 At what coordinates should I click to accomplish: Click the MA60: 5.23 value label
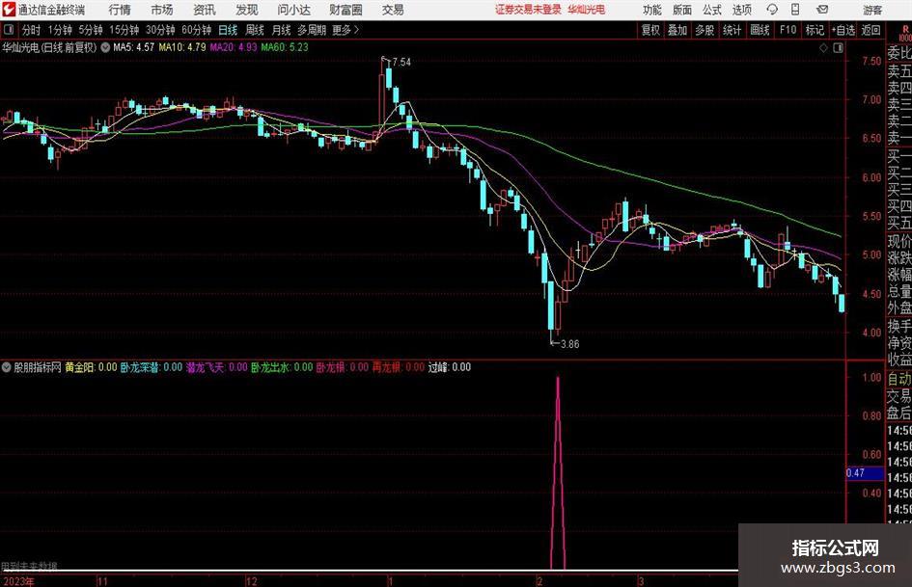click(x=285, y=47)
